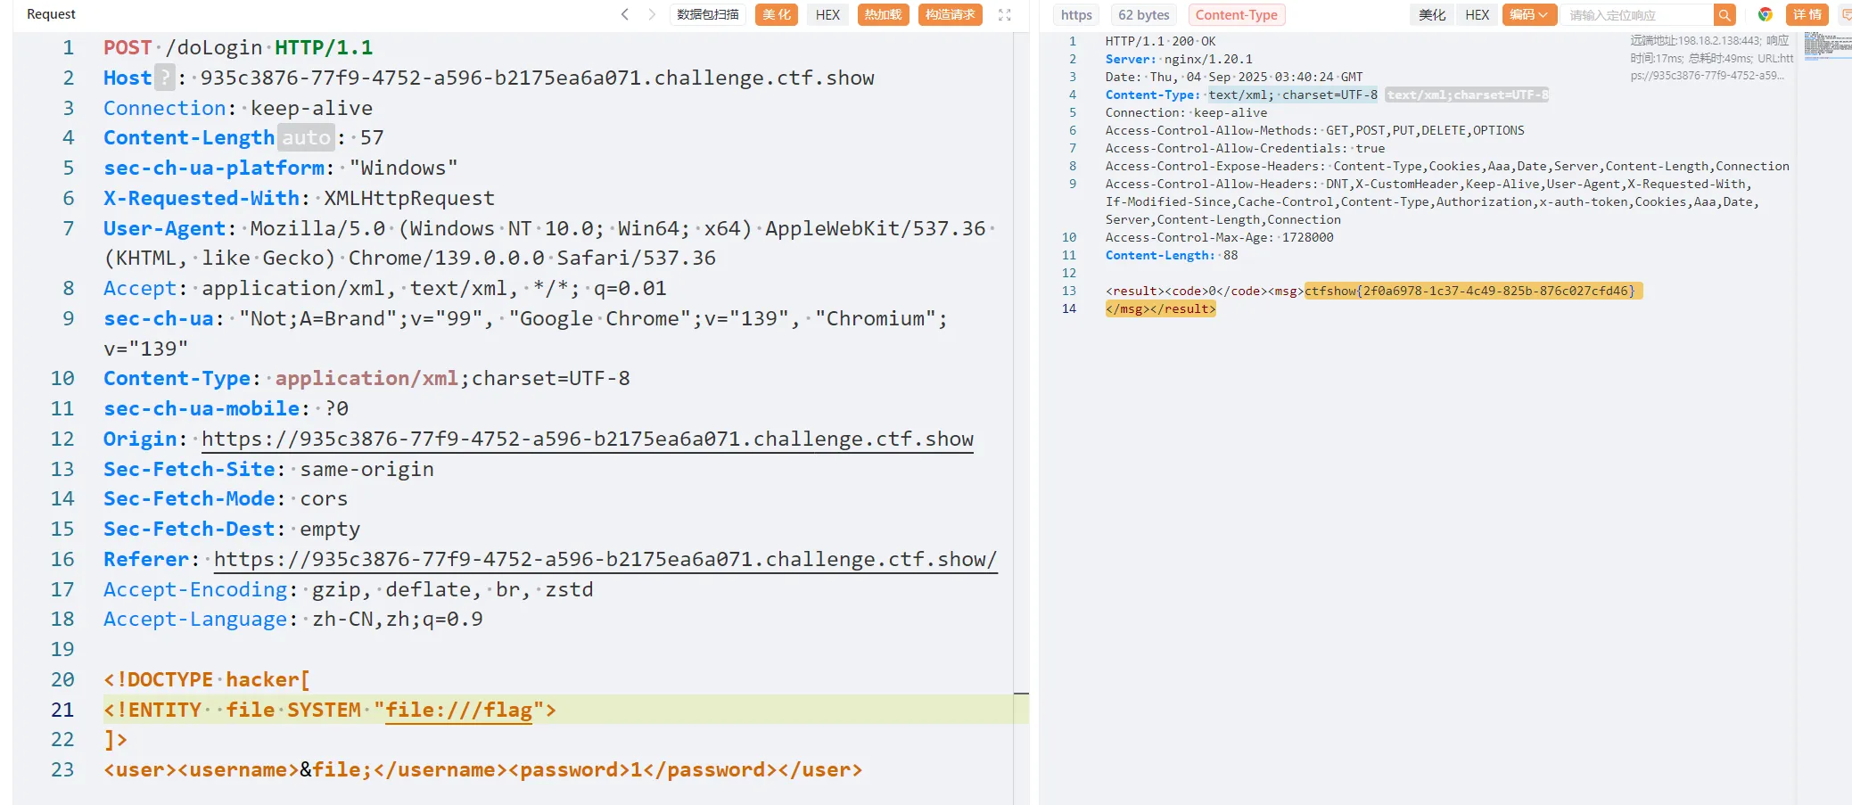Open the 详情 details button

coord(1807,14)
